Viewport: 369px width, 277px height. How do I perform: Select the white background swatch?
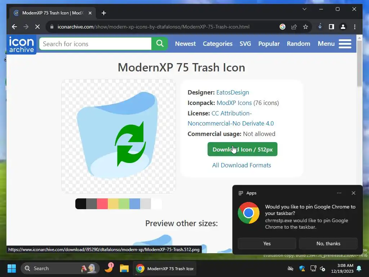(x=156, y=204)
